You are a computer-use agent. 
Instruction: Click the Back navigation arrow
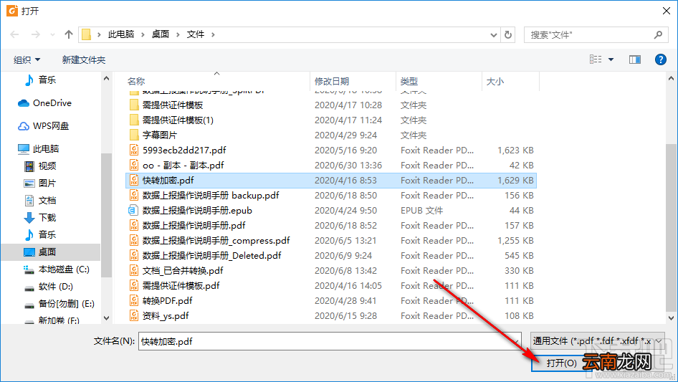coord(14,34)
